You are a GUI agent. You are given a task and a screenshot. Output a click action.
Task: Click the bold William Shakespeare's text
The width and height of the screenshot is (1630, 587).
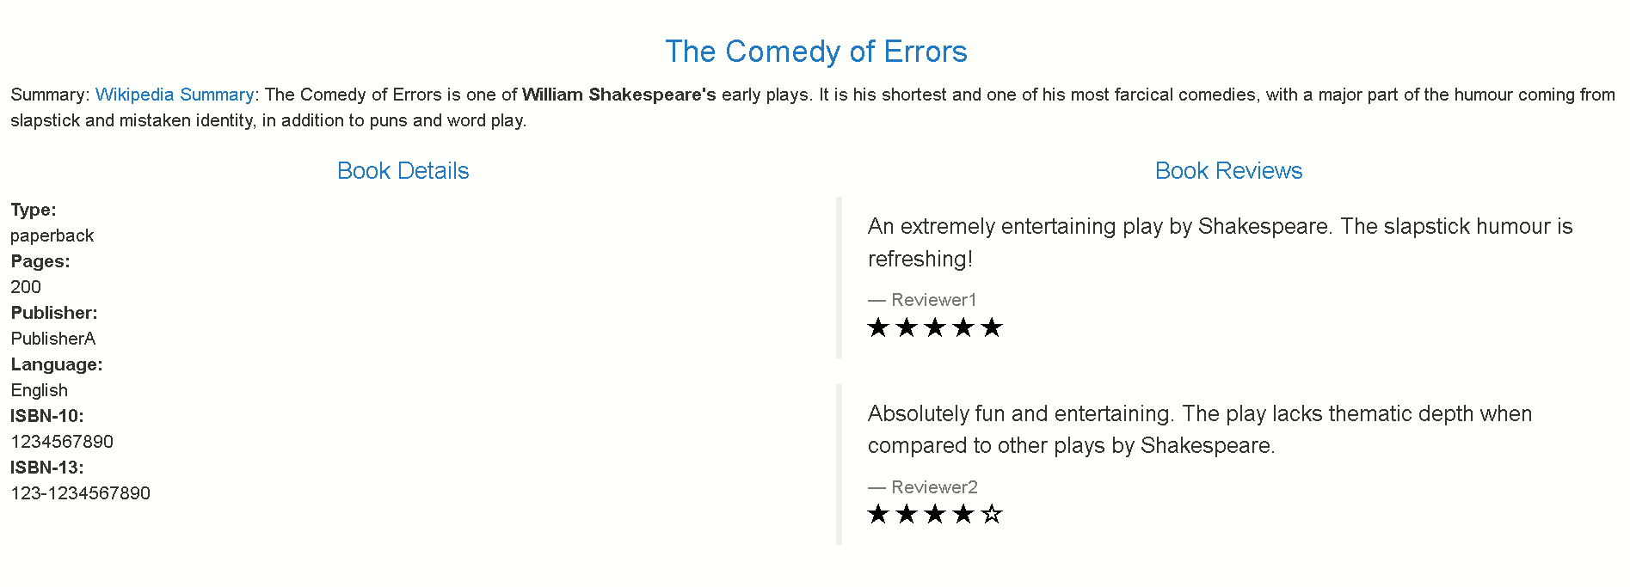(x=618, y=95)
